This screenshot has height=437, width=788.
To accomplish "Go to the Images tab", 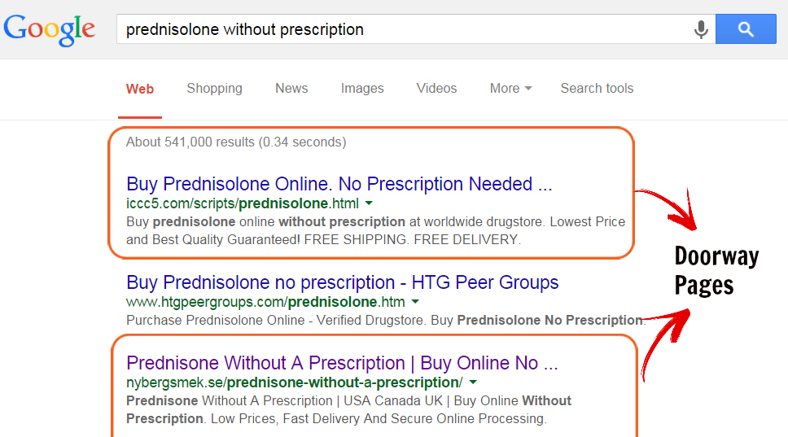I will pos(362,89).
